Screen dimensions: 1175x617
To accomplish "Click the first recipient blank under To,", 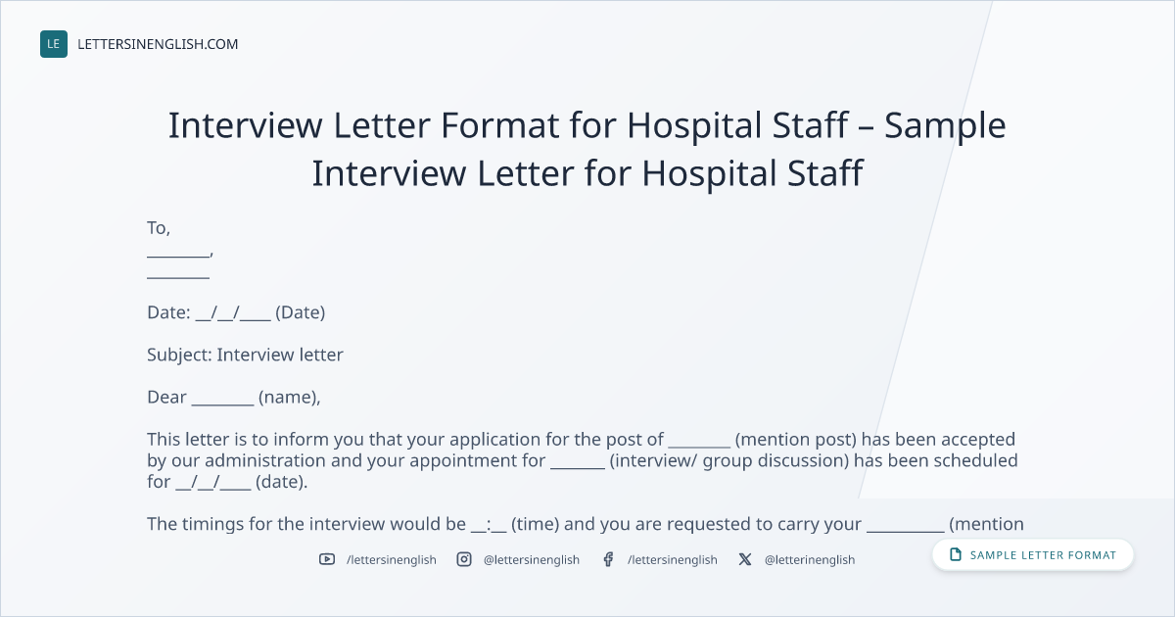I will click(178, 252).
